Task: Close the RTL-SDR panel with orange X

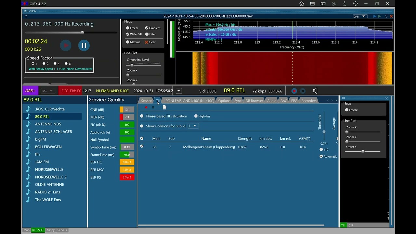Action: coord(391,16)
